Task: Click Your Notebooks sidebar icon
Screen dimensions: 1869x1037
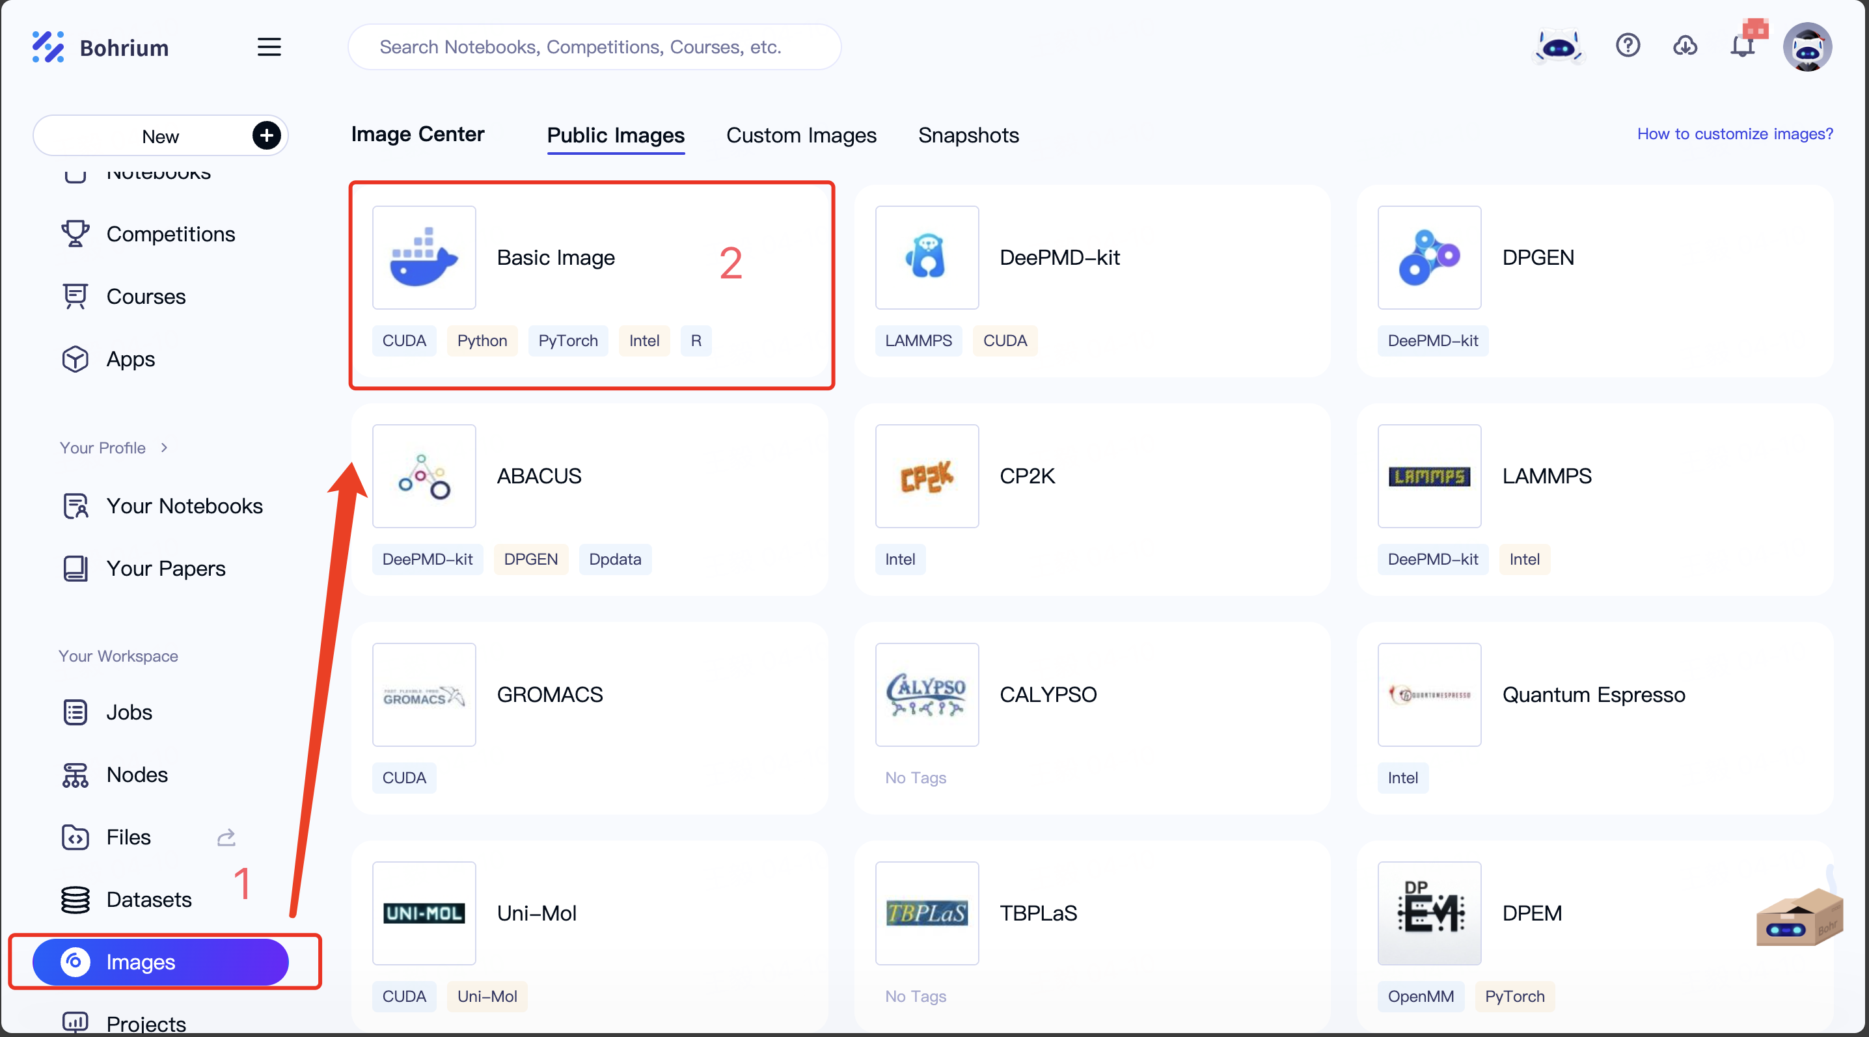Action: pyautogui.click(x=75, y=505)
